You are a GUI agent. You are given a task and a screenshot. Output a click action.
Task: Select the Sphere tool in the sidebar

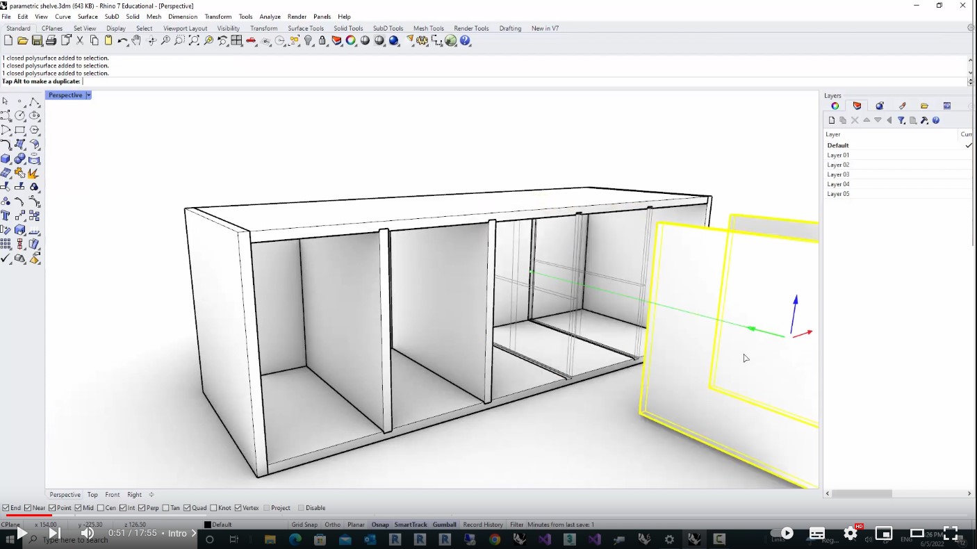22,158
